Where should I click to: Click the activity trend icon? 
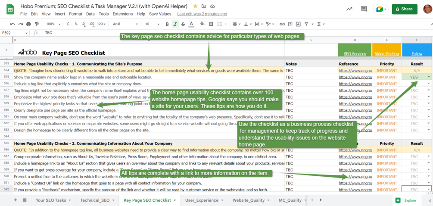[349, 9]
